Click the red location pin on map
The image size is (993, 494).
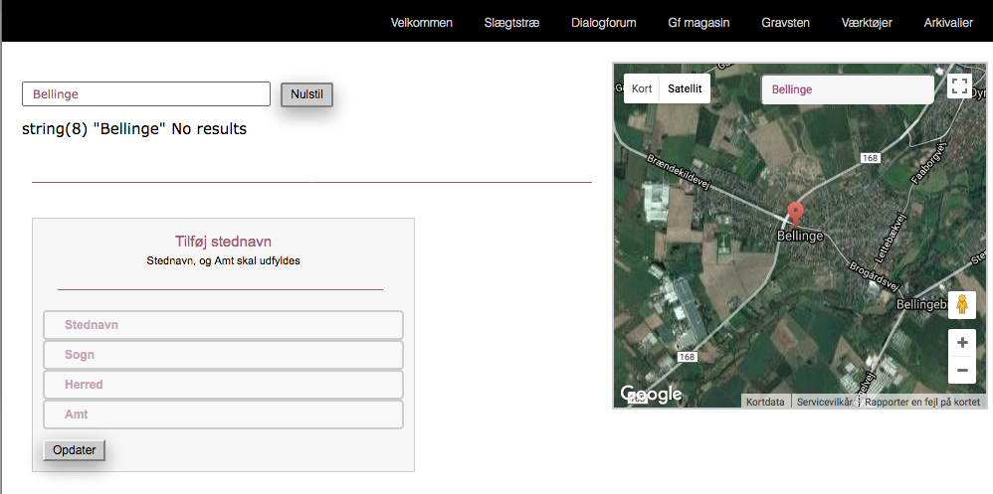(795, 213)
